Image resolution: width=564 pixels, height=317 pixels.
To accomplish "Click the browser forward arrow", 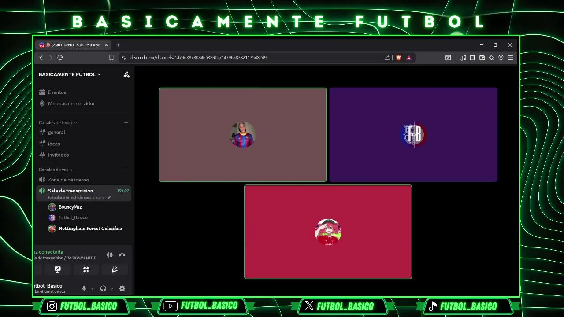I will (x=51, y=58).
